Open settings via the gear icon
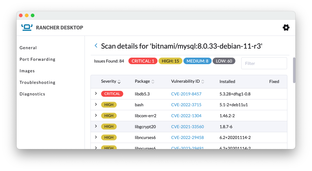 tap(286, 27)
